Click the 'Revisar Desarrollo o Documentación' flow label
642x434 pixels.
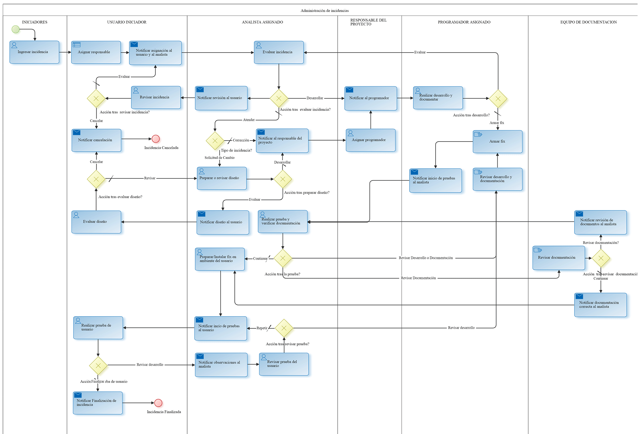(x=426, y=258)
